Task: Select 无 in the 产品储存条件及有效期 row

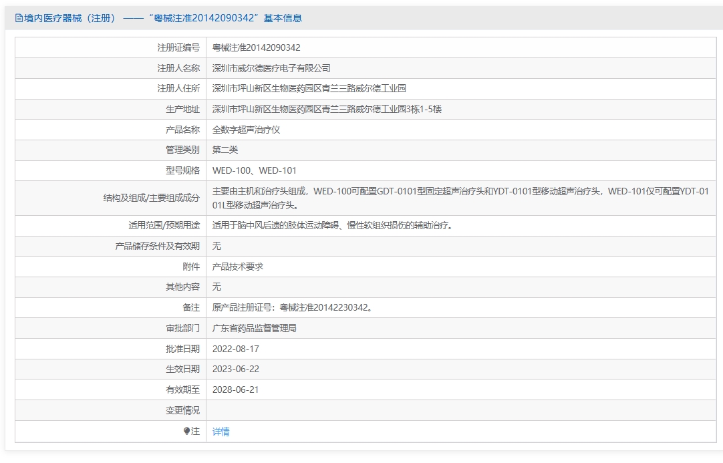Action: click(216, 246)
